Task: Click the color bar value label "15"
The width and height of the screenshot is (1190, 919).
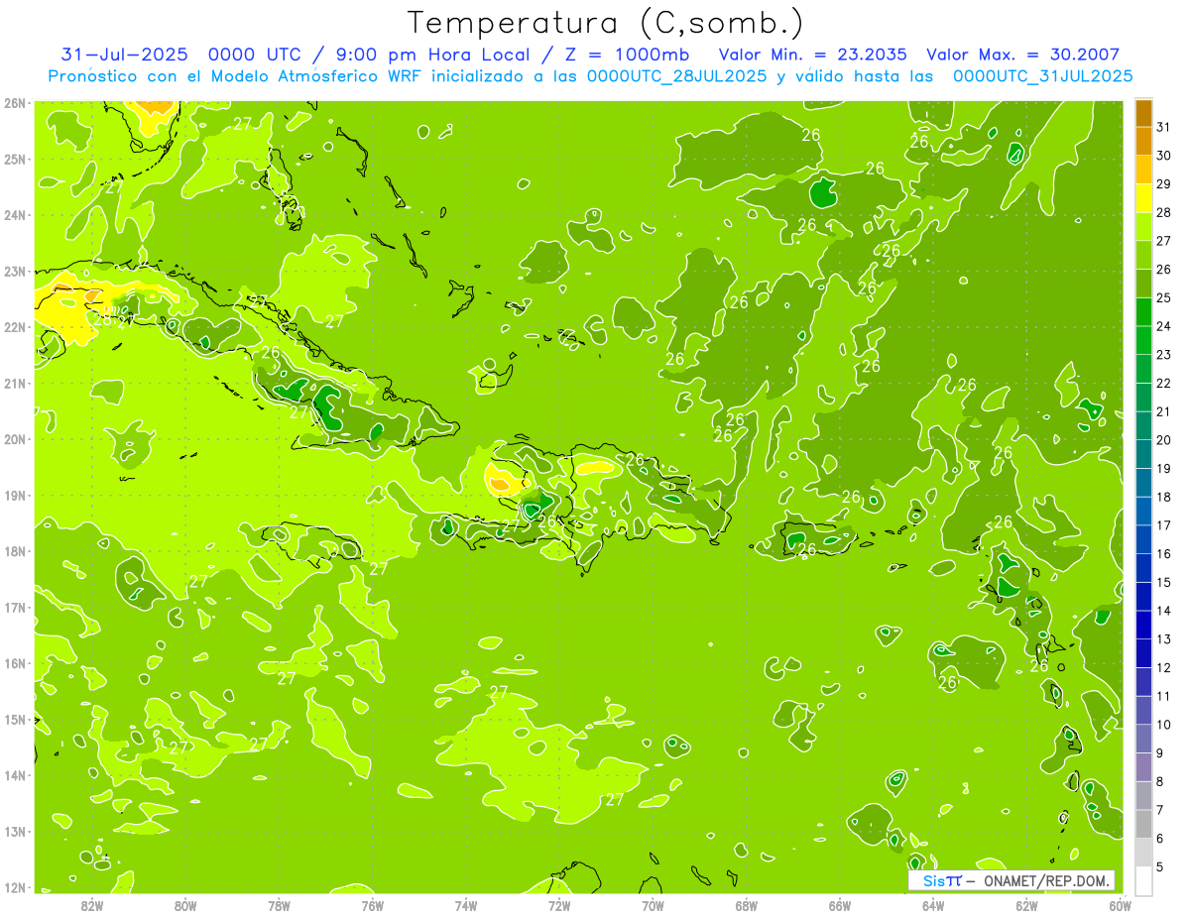Action: [1164, 582]
